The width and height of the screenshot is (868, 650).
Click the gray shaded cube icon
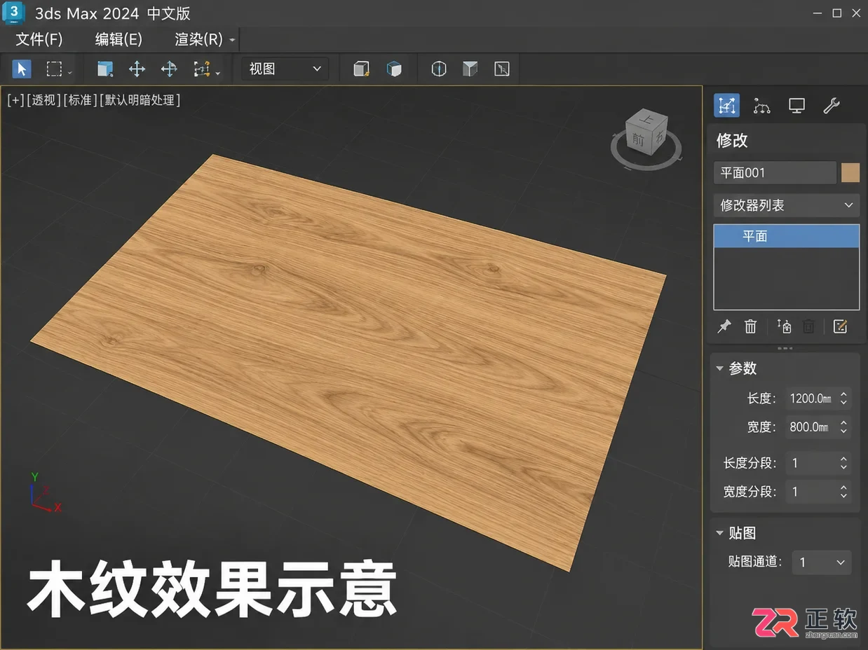click(470, 69)
